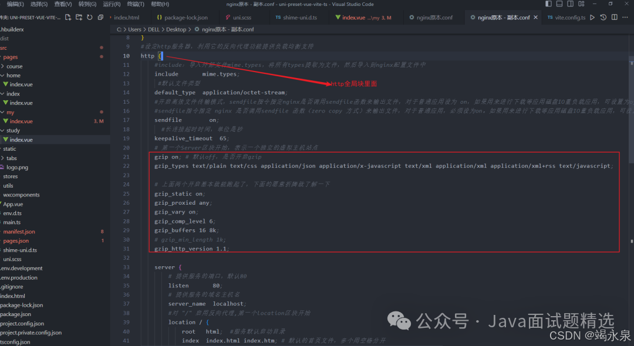
Task: Collapse the index folder
Action: coord(13,94)
